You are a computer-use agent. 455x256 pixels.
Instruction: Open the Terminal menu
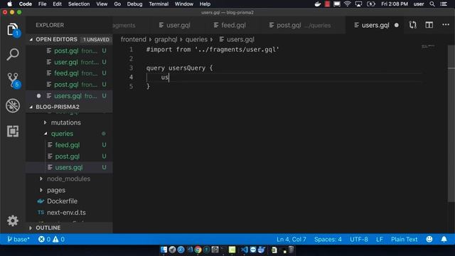click(x=159, y=4)
